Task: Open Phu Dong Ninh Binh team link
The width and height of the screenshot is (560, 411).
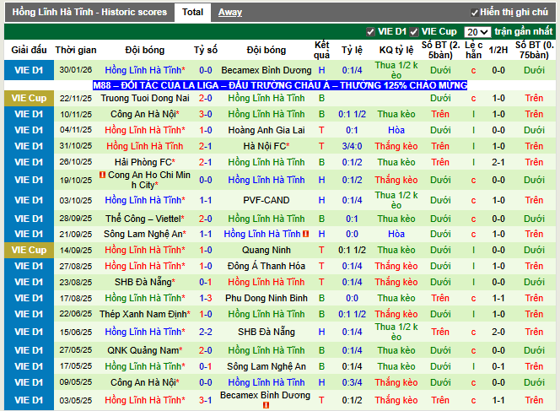Action: pos(266,298)
